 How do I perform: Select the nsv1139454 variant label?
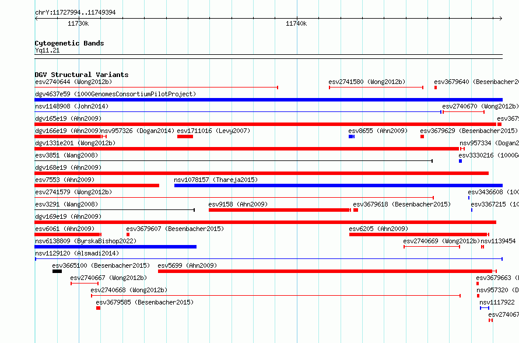click(x=498, y=241)
